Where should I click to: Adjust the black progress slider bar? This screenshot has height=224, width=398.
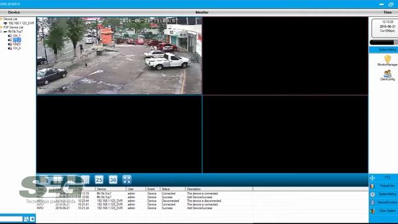click(x=384, y=42)
